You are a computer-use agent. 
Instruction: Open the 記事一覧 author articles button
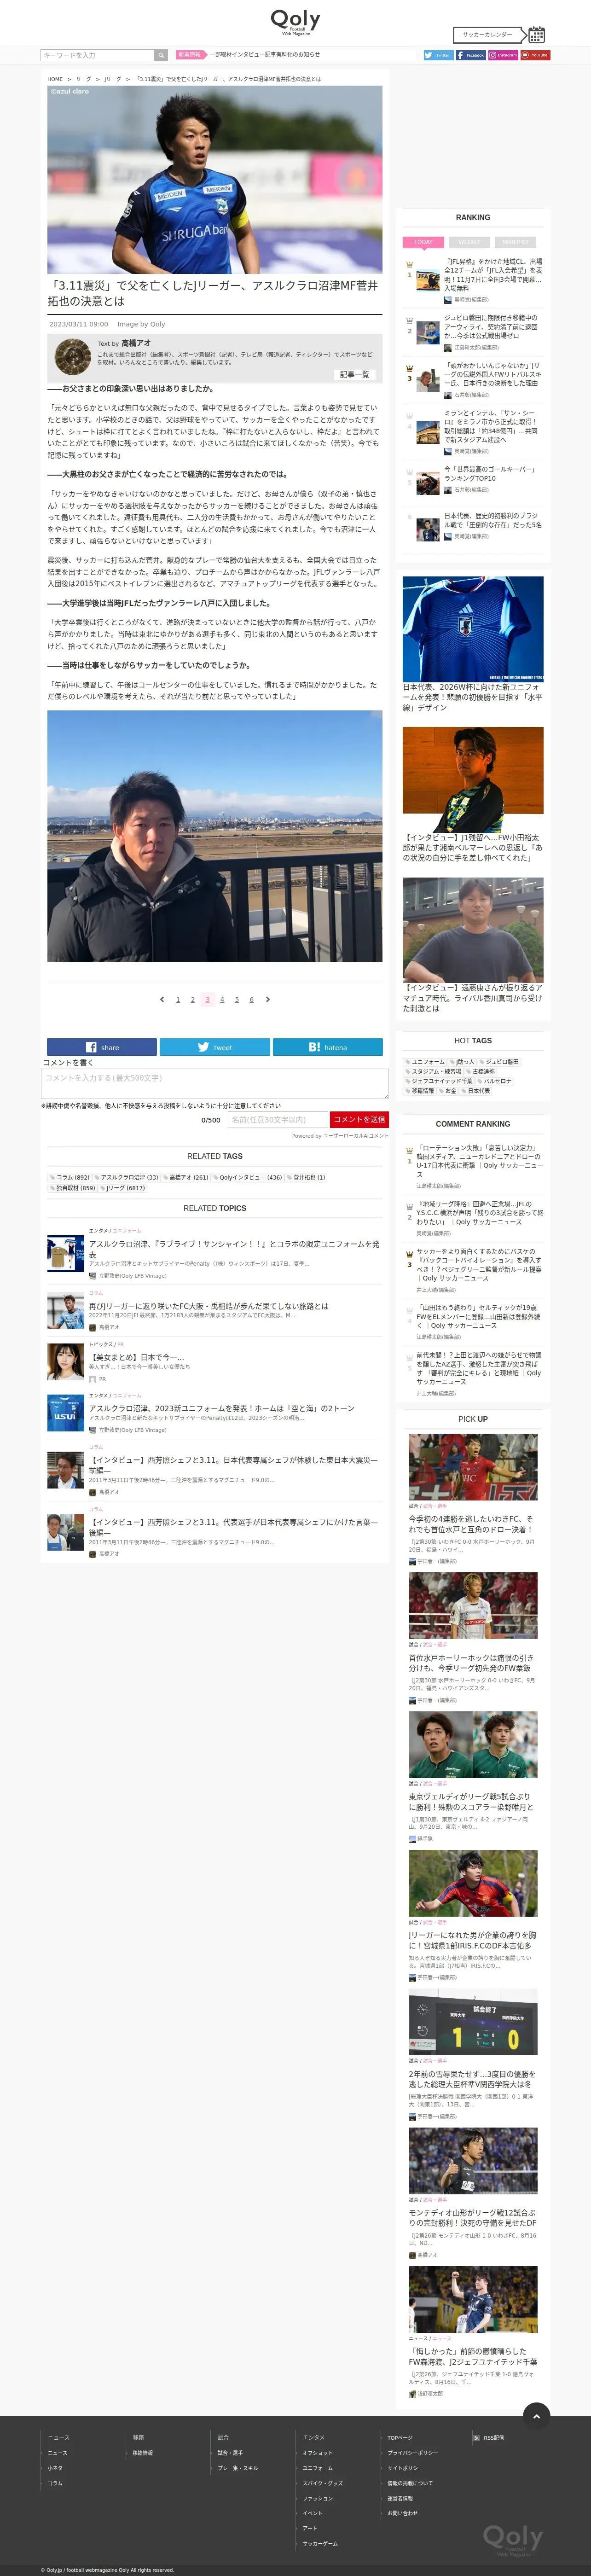tap(354, 374)
